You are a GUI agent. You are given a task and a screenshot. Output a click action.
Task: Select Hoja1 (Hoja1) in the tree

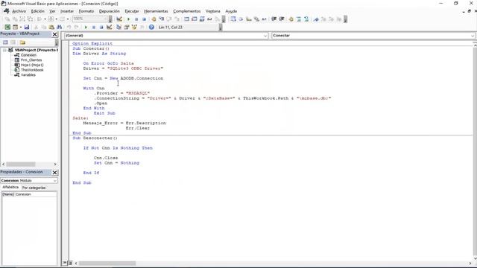[32, 65]
